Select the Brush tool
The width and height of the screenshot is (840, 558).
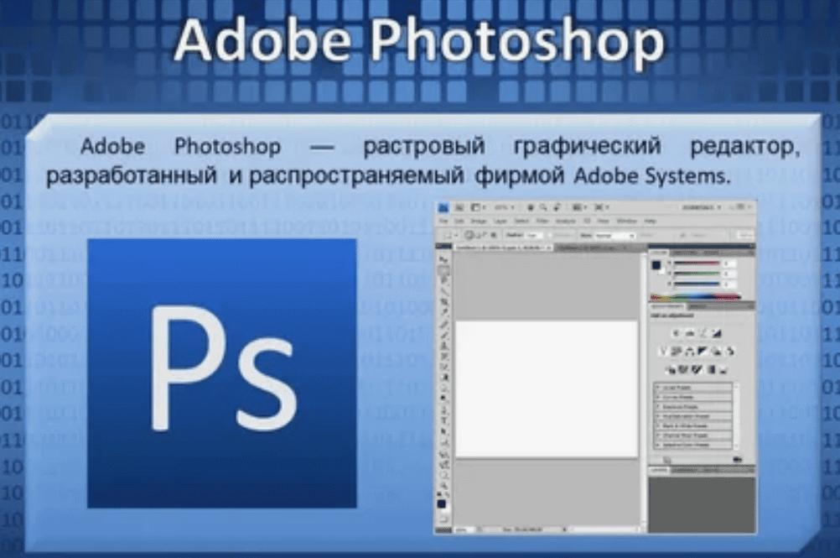(x=444, y=335)
